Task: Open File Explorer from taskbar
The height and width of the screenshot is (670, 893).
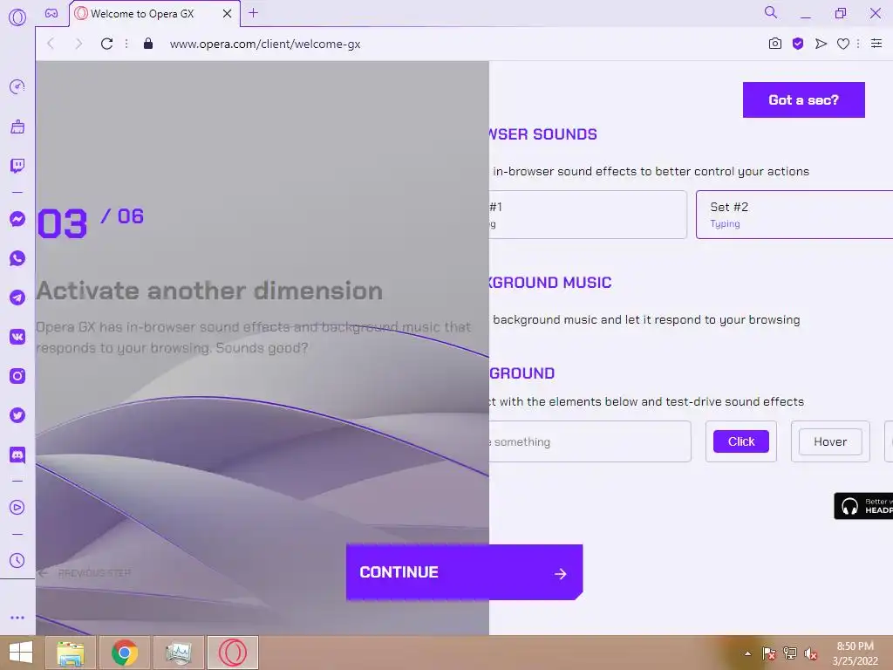Action: pyautogui.click(x=70, y=653)
